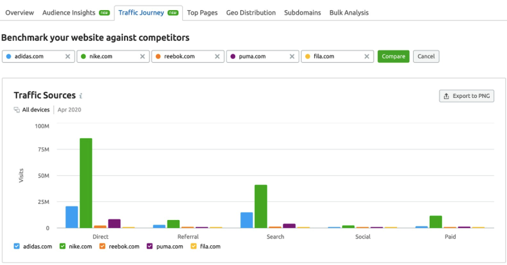Go to the Top Pages tab
This screenshot has width=507, height=265.
pos(202,13)
